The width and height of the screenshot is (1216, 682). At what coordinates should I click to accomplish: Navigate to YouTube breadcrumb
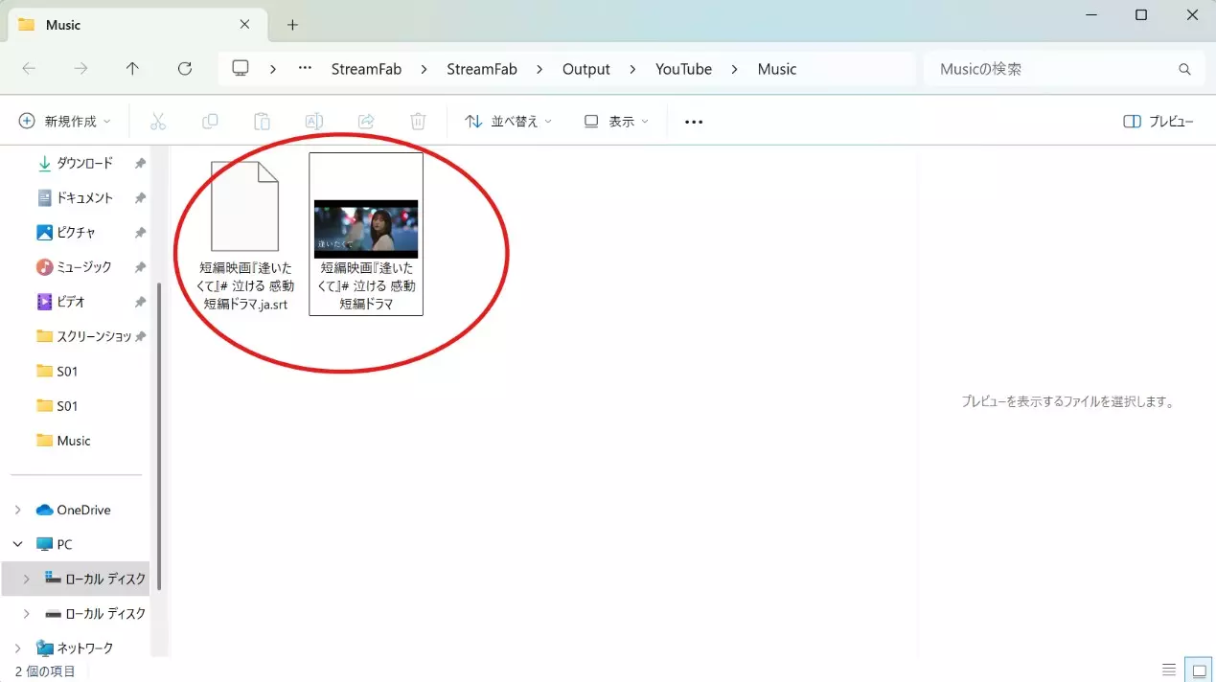click(683, 69)
